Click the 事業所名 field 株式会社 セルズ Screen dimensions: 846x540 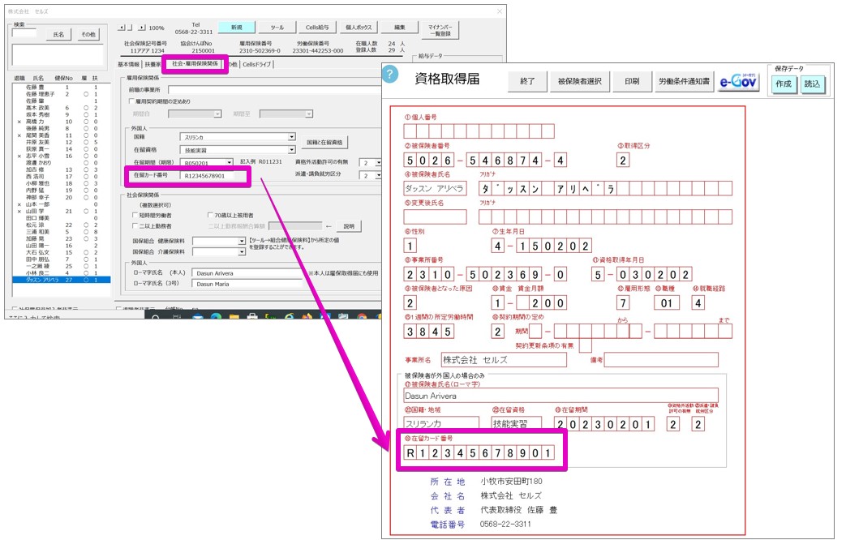tap(504, 360)
